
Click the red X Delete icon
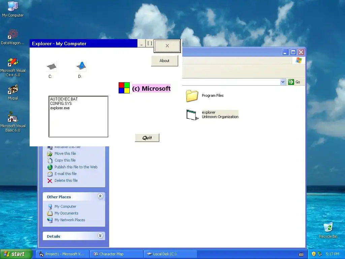tap(50, 181)
